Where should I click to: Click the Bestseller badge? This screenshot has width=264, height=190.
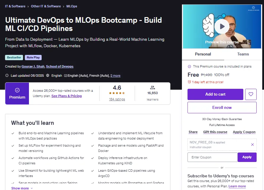point(14,58)
